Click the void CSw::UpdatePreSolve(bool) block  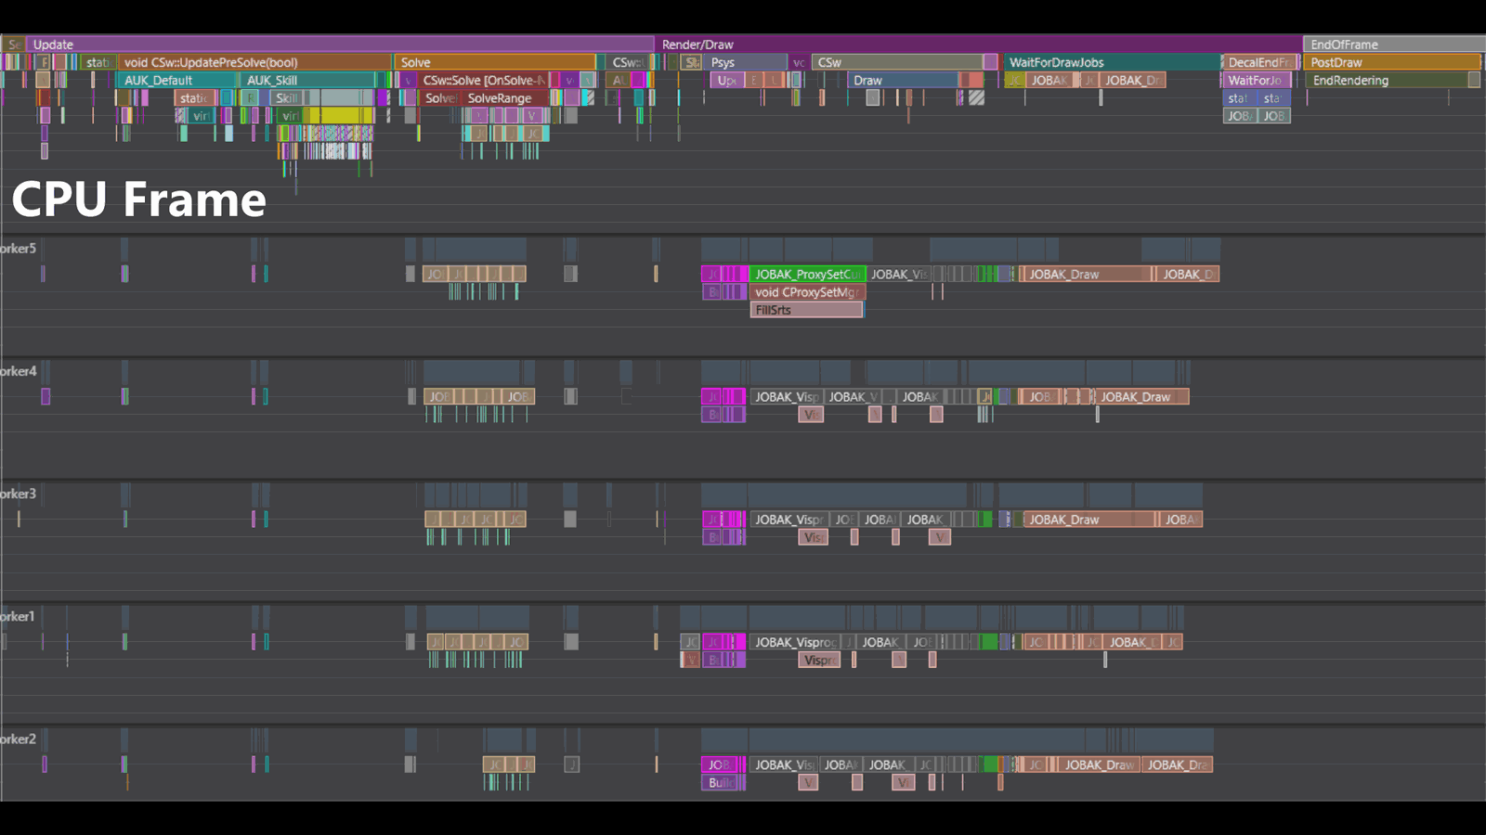254,62
